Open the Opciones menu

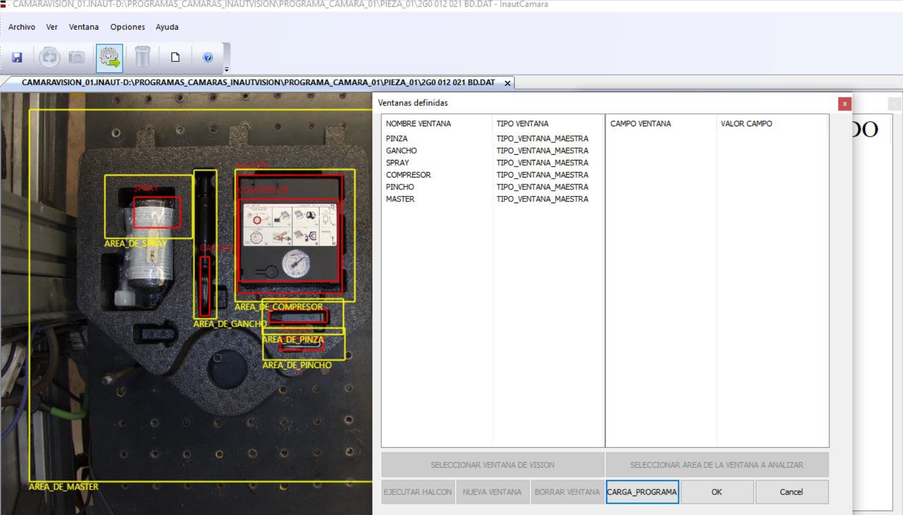click(x=127, y=27)
